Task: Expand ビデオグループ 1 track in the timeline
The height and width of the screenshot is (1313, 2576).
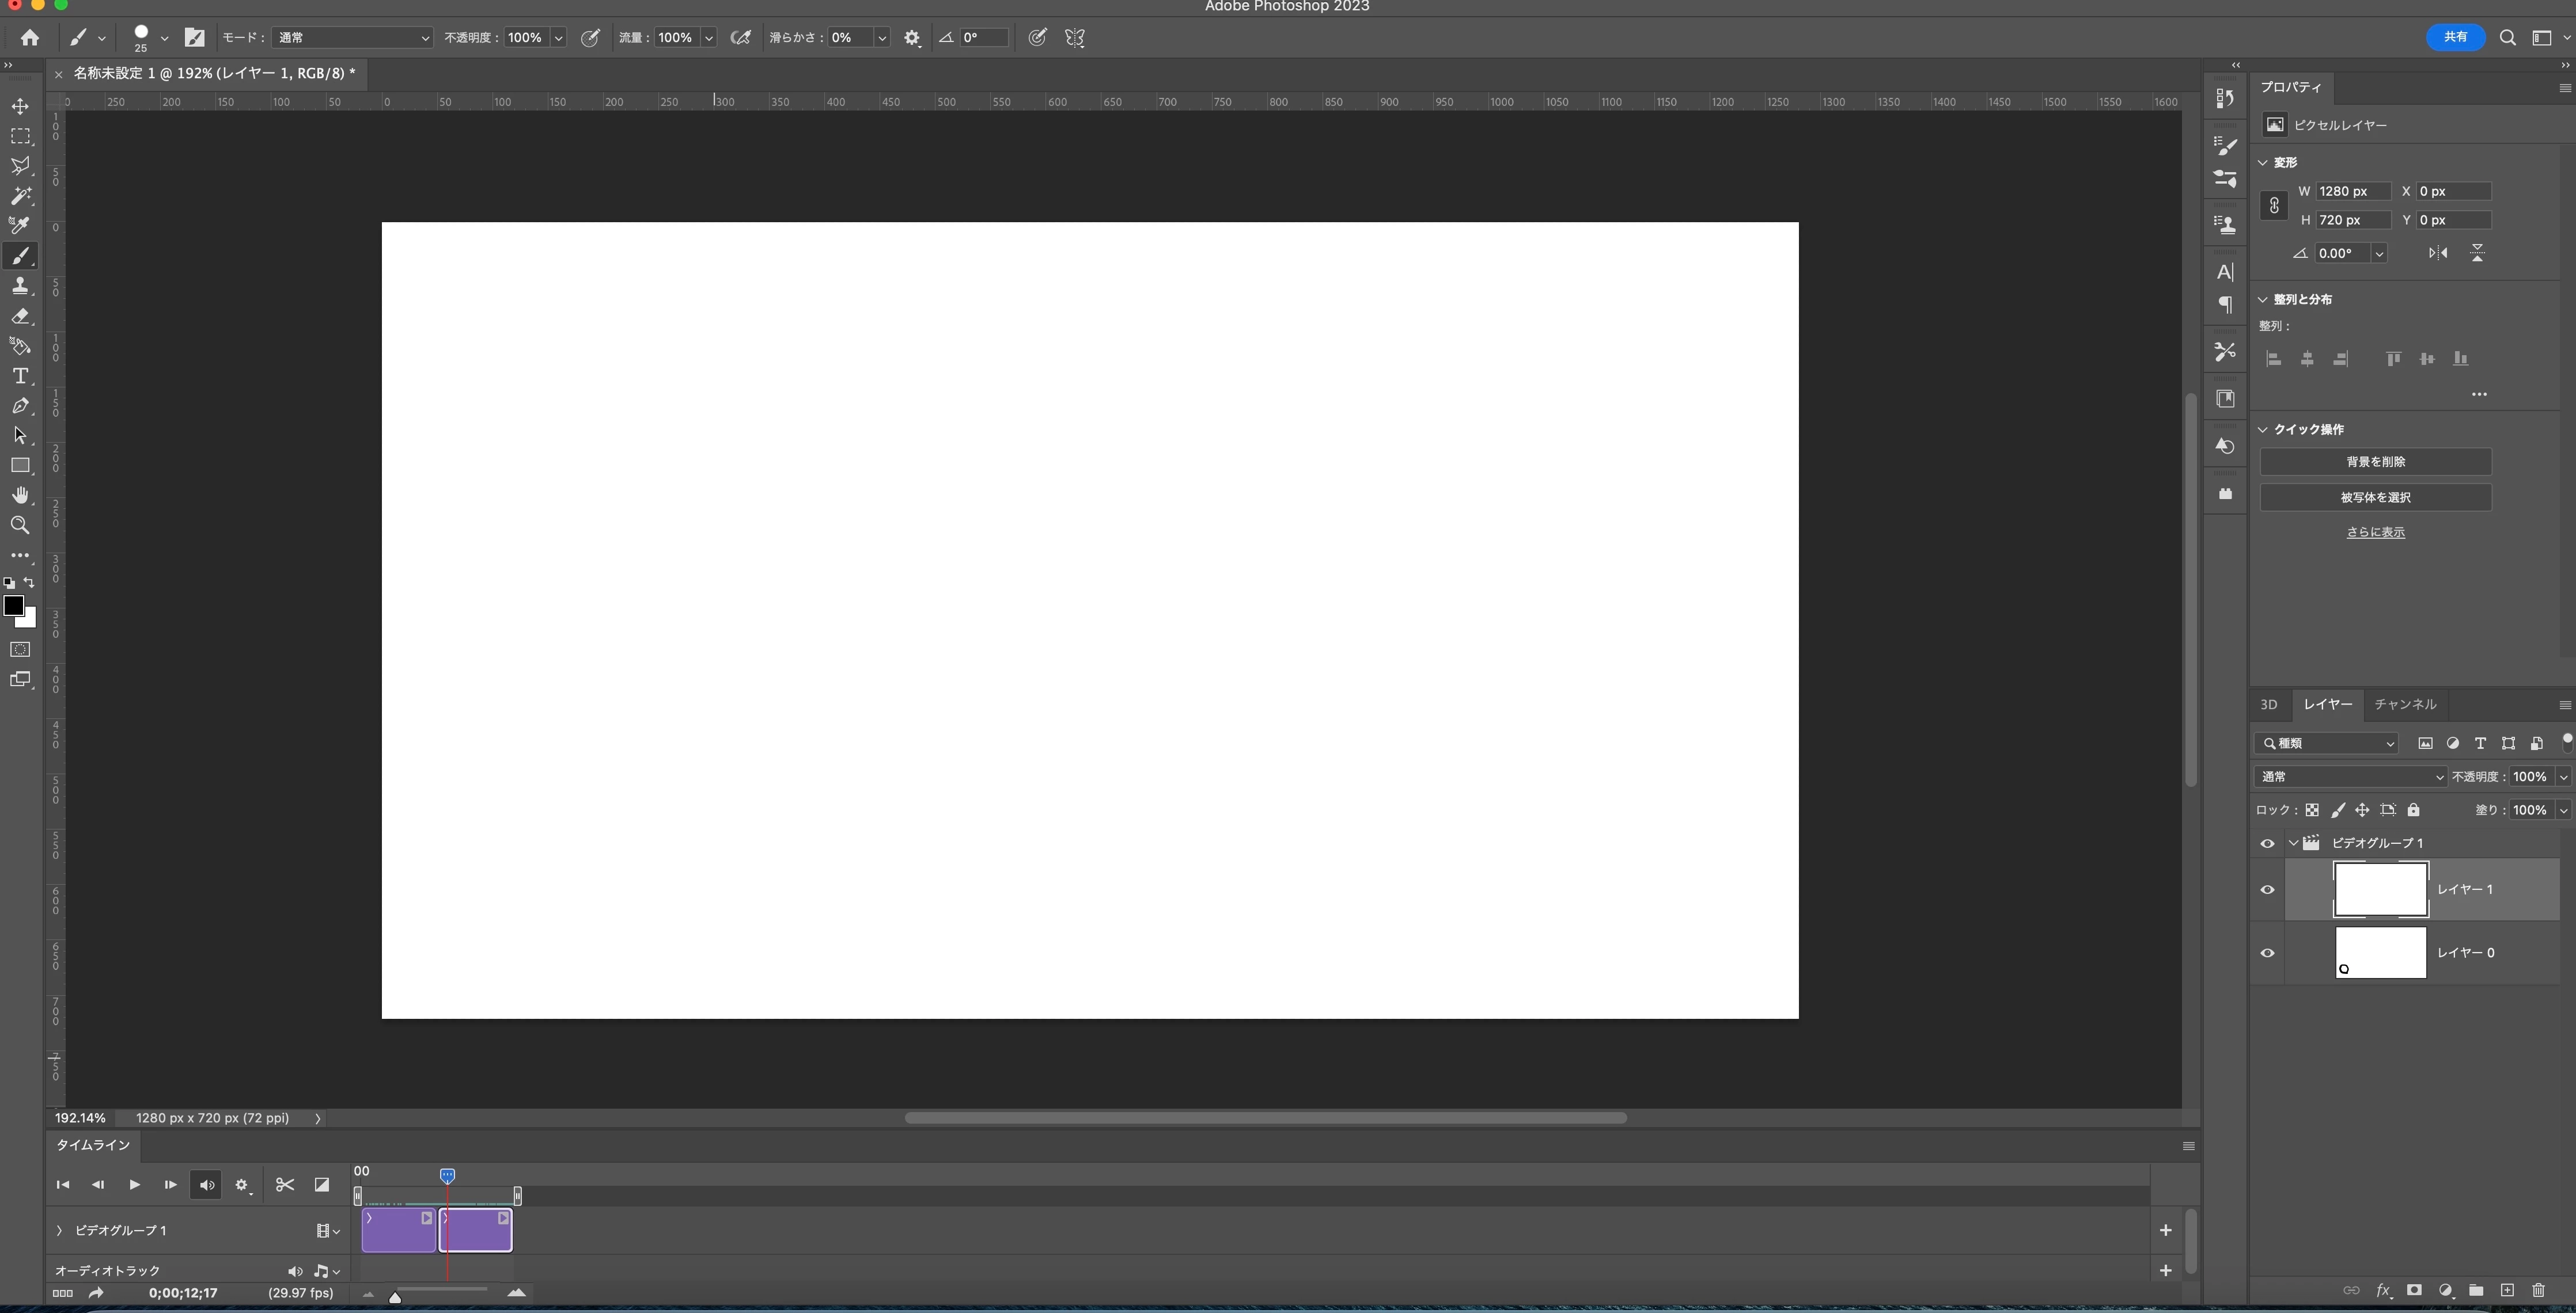Action: point(59,1231)
